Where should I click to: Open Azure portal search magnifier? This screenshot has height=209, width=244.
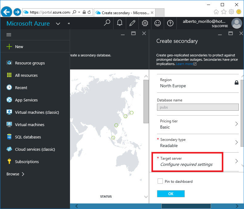[107, 23]
